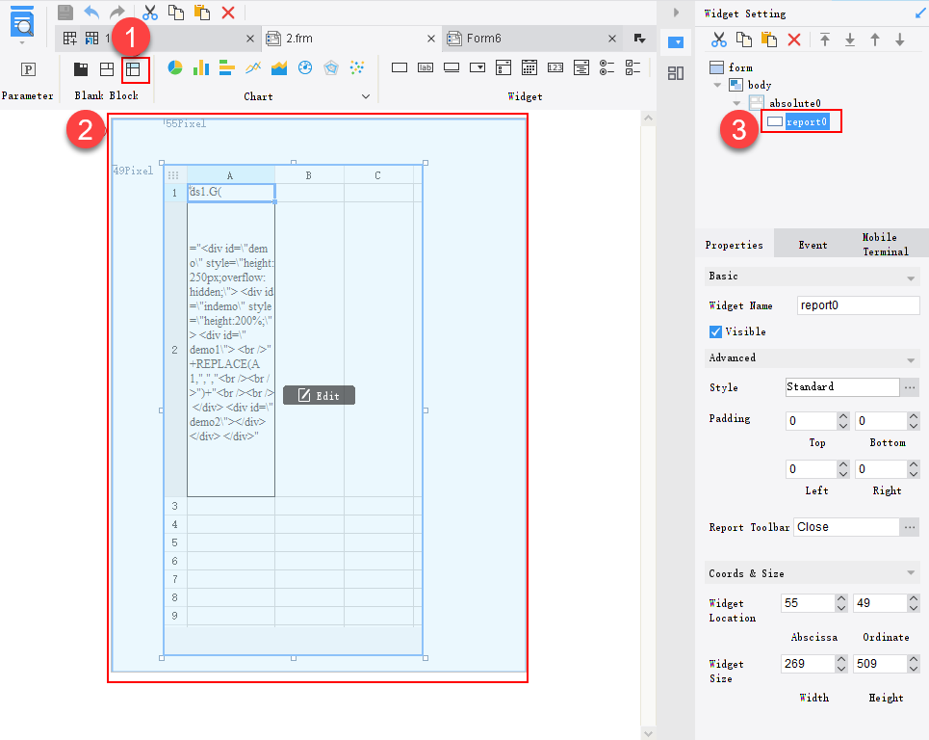Screen dimensions: 929x740
Task: Insert a Label widget
Action: pyautogui.click(x=424, y=66)
